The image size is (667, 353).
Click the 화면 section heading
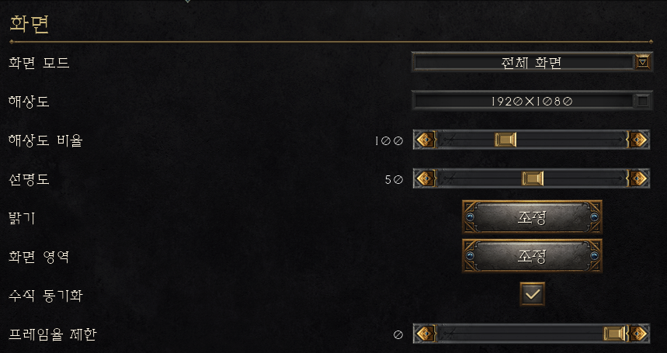(x=29, y=24)
